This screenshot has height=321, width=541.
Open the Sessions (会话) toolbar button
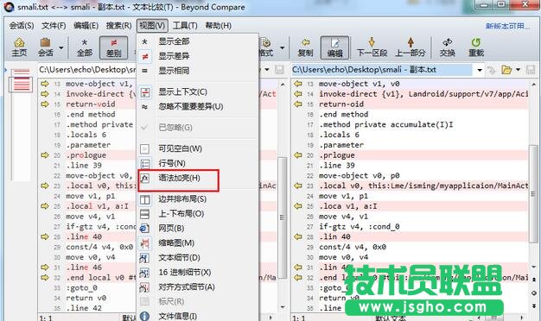click(x=46, y=47)
